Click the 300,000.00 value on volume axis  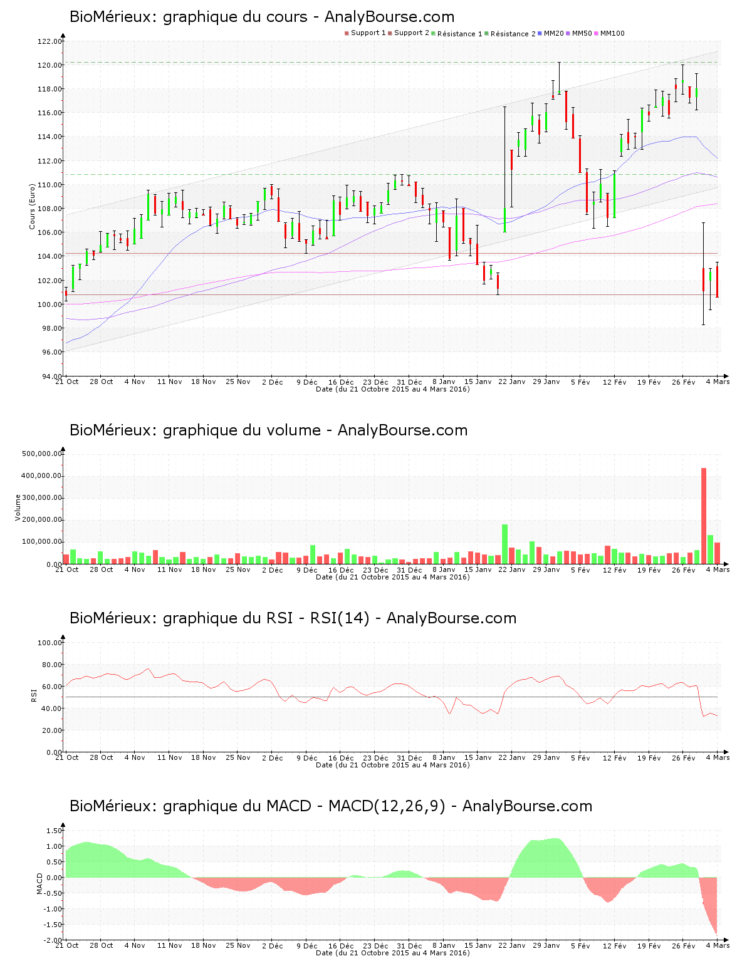click(x=42, y=498)
